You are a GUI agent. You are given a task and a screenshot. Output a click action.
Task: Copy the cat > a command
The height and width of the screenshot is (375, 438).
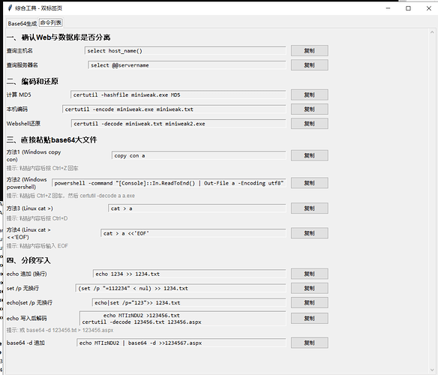(x=309, y=208)
